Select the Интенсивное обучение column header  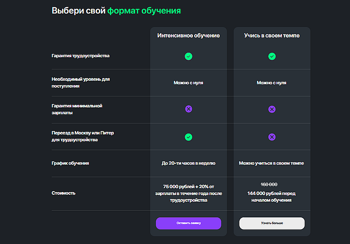[x=189, y=35]
